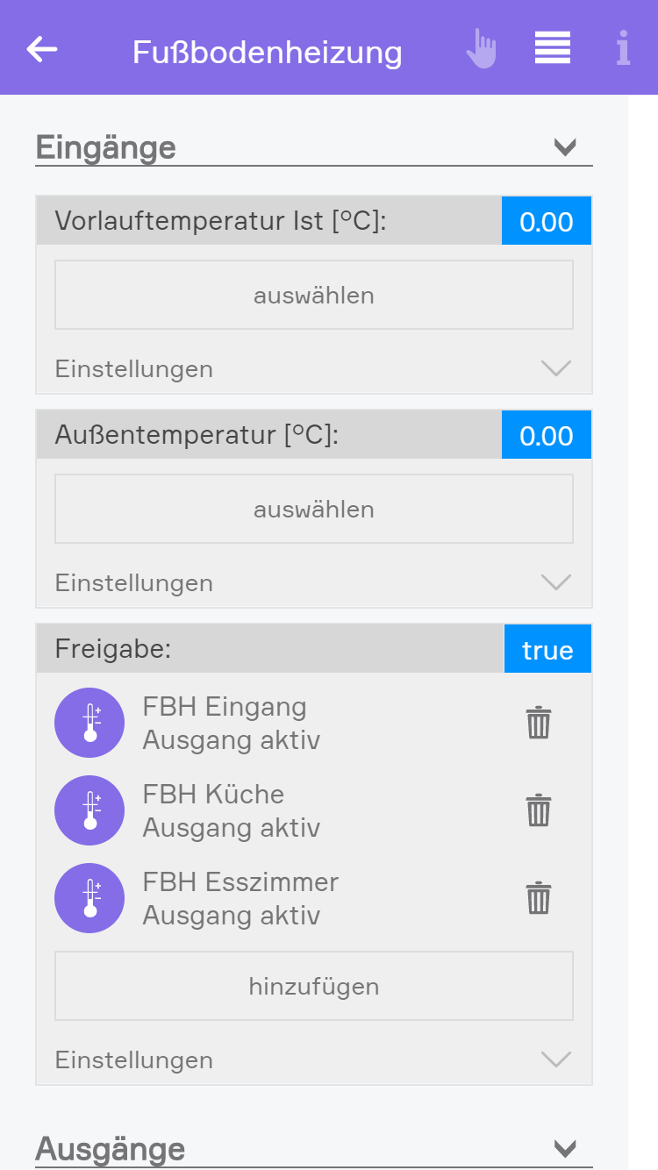
Task: Remove FBH Esszimmer via trash icon
Action: tap(538, 898)
